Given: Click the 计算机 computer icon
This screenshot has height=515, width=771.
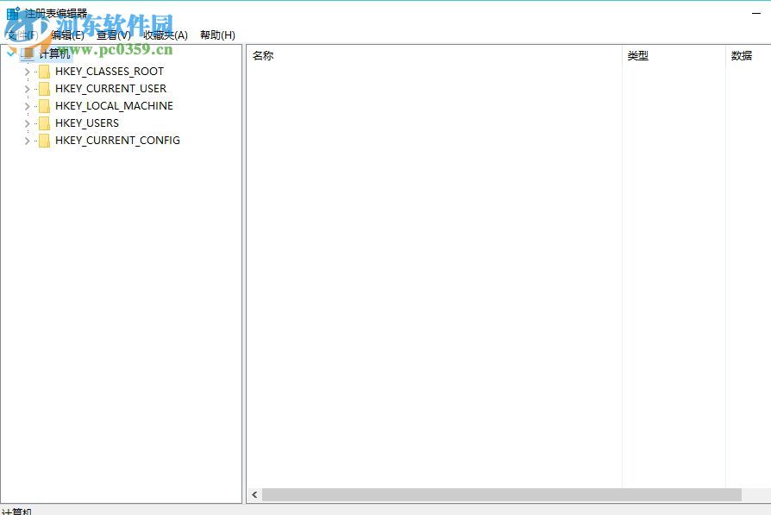Looking at the screenshot, I should [27, 53].
